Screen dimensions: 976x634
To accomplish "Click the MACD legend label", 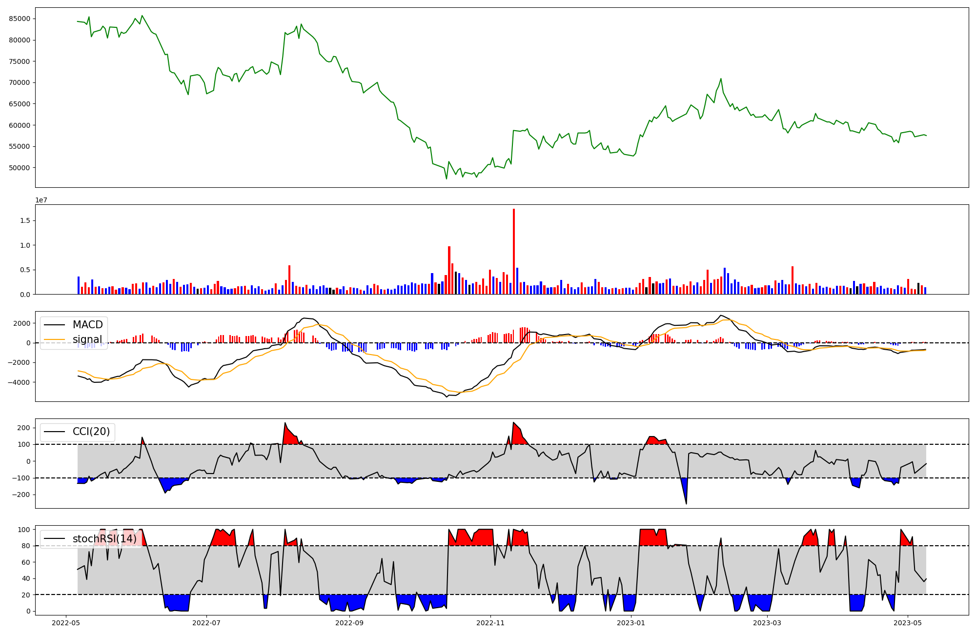I will click(87, 325).
